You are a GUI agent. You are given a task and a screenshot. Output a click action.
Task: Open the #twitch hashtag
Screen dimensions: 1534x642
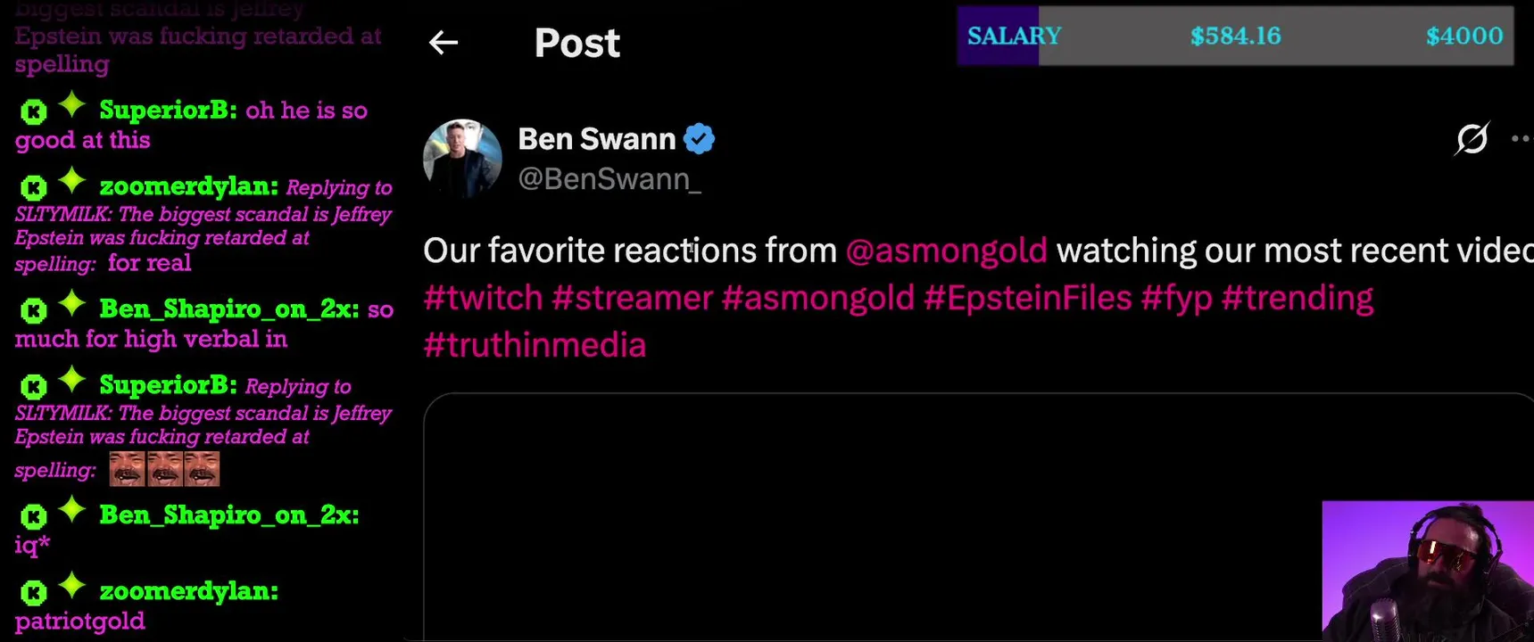tap(483, 298)
